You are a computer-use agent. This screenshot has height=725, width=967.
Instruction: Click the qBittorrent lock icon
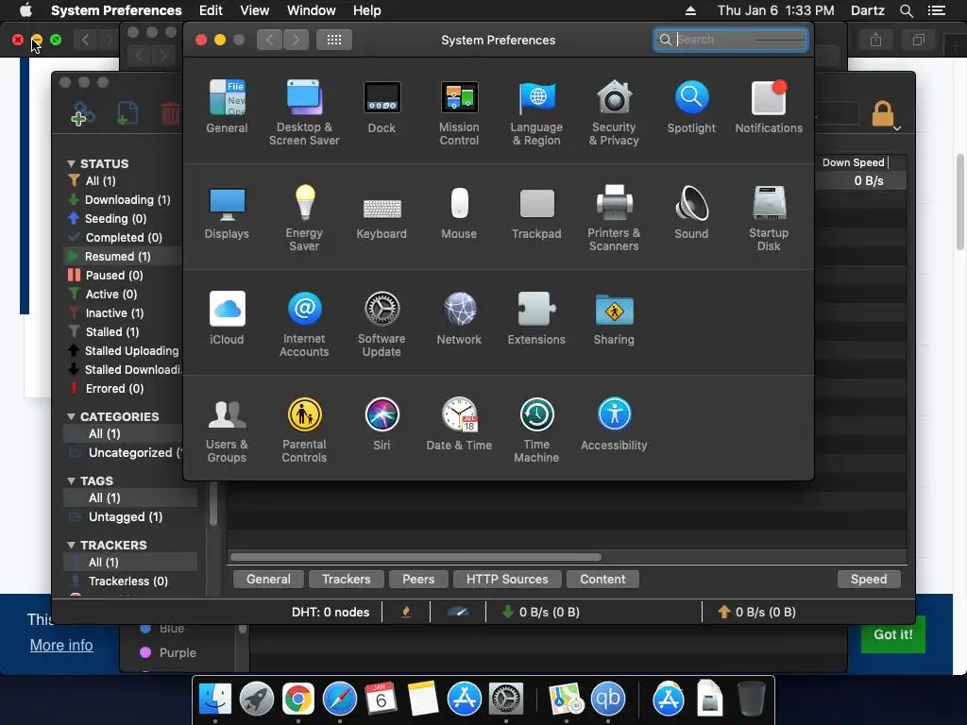click(x=883, y=113)
